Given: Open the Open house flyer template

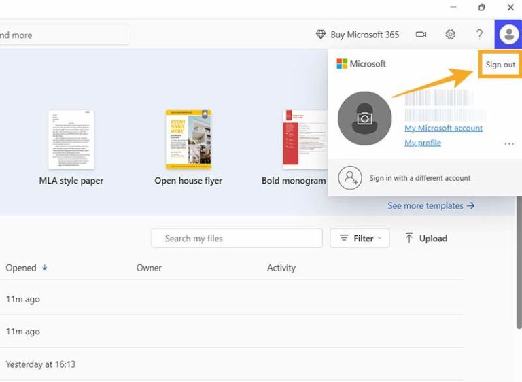Looking at the screenshot, I should [x=188, y=140].
